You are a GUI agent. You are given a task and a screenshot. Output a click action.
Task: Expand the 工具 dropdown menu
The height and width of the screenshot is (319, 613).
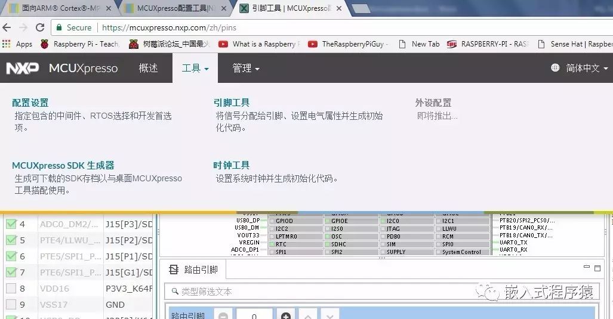[x=195, y=68]
